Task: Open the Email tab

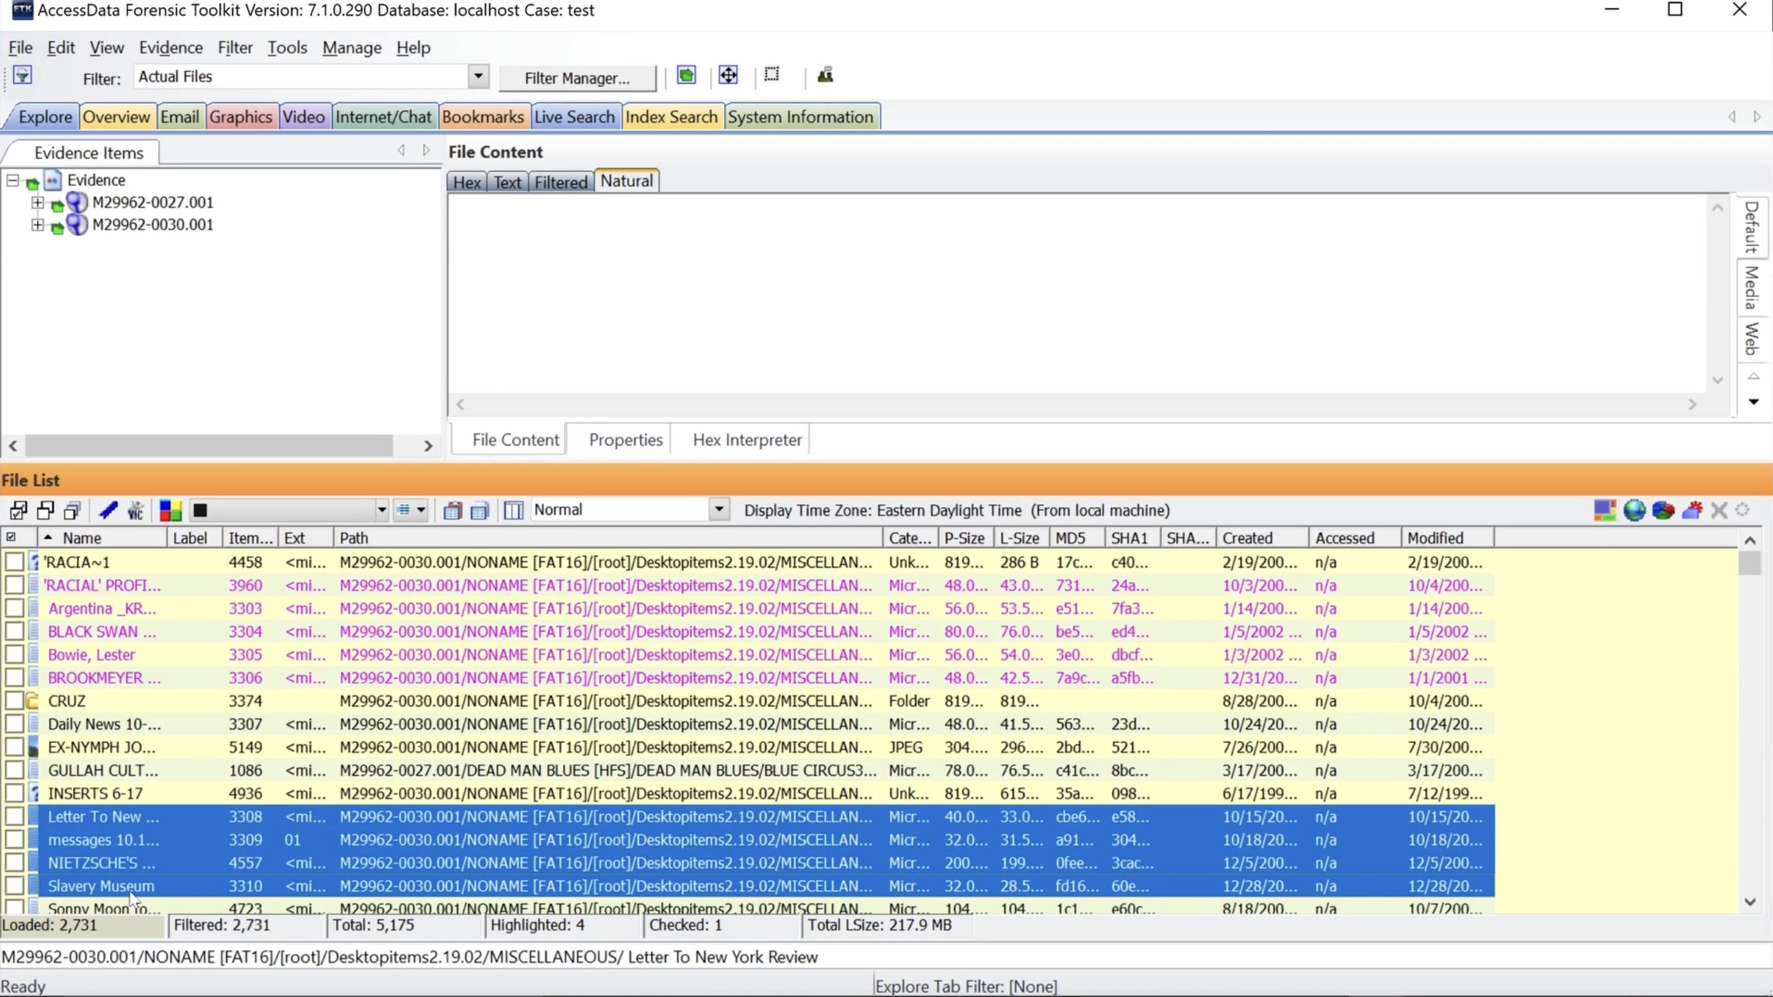Action: (179, 116)
